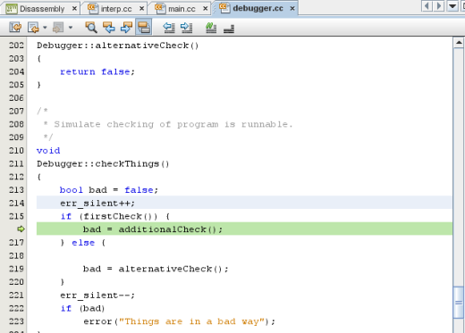Screen dimensions: 465x333
Task: Click the interp.cc tab's file icon
Action: click(x=93, y=8)
